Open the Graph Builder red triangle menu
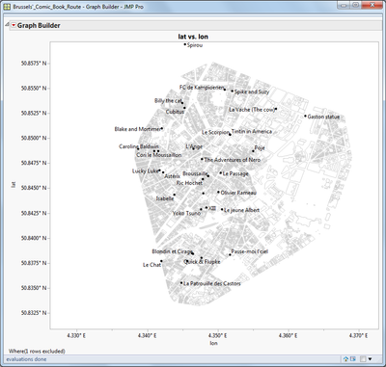The image size is (386, 367). [14, 25]
